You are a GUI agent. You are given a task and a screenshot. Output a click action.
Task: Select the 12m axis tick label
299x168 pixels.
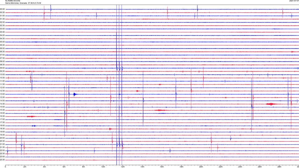tap(123, 167)
